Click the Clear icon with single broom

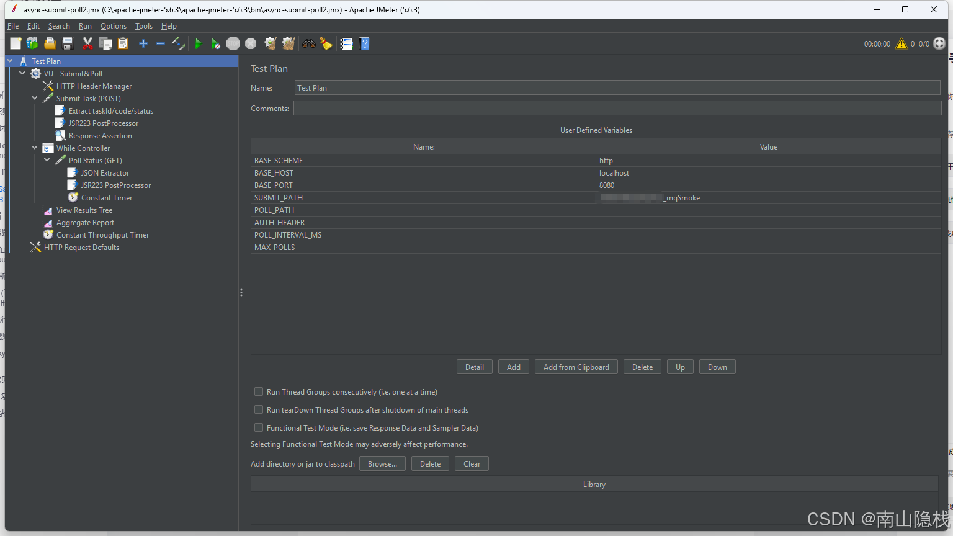(271, 43)
